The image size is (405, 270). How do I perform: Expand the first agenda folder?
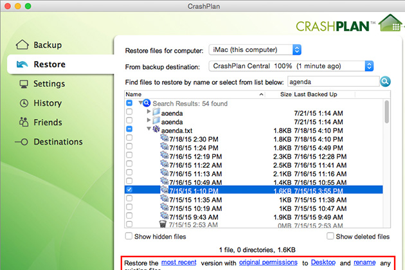point(148,111)
